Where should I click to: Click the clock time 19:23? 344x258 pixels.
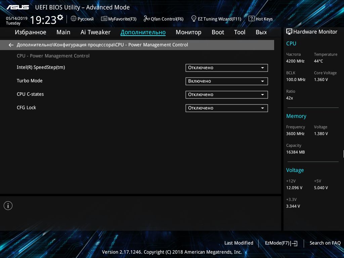[x=43, y=20]
